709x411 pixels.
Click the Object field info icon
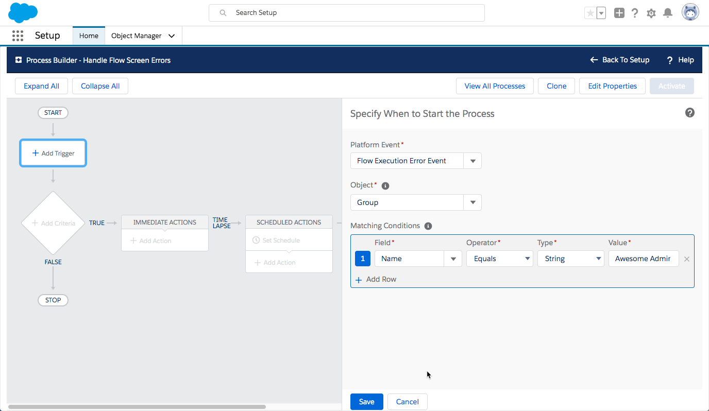pyautogui.click(x=385, y=185)
